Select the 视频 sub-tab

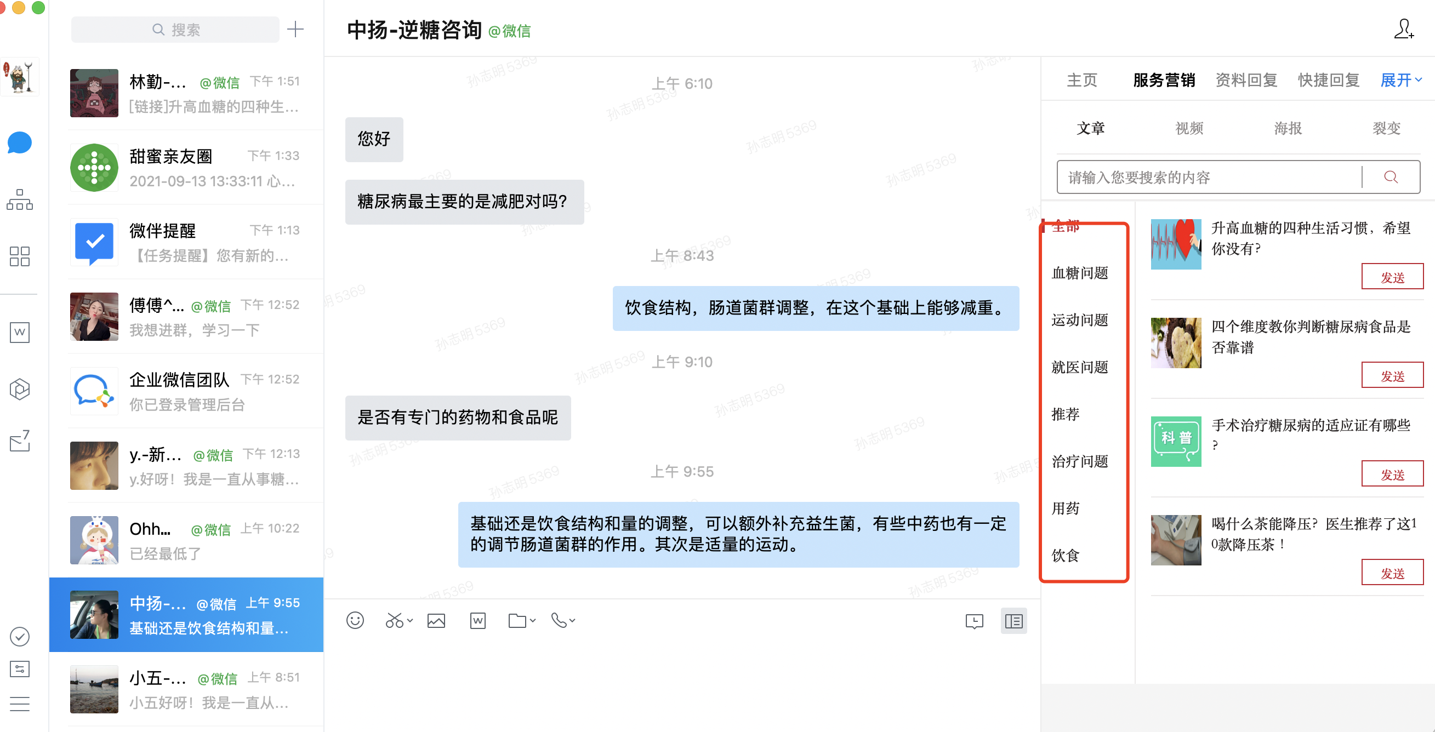[1189, 128]
